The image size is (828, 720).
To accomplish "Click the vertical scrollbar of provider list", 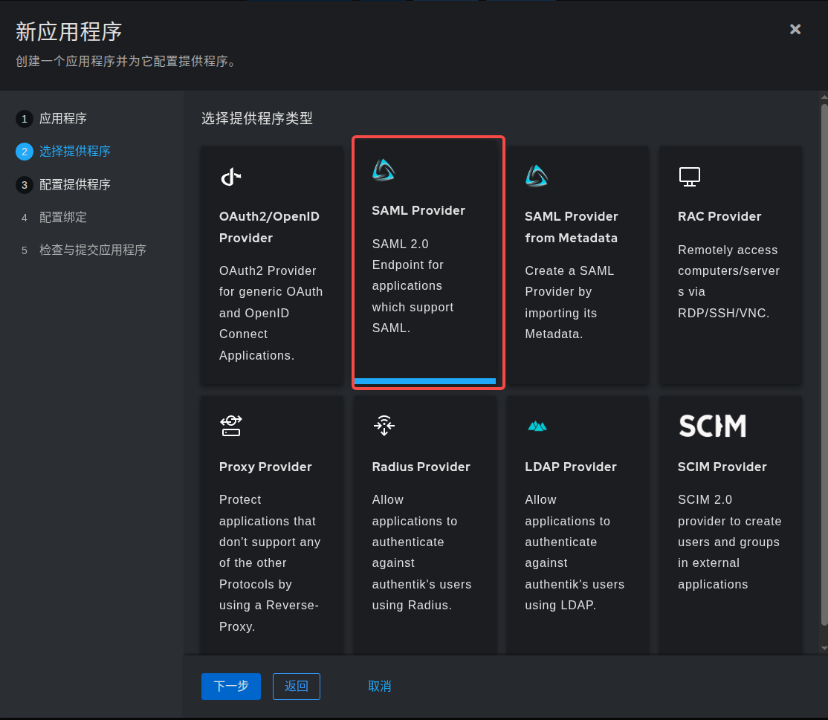I will click(824, 364).
